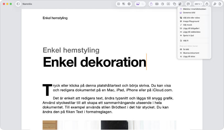224x130 pixels.
Task: Open the comment bubble icon
Action: 188,4
